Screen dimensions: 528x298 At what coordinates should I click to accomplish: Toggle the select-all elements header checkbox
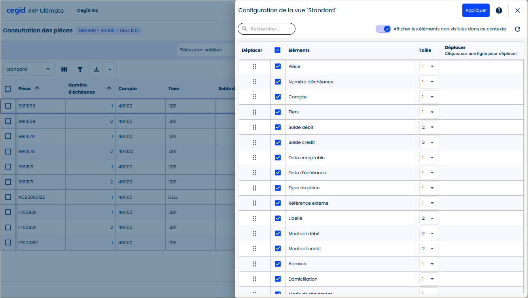pyautogui.click(x=278, y=50)
